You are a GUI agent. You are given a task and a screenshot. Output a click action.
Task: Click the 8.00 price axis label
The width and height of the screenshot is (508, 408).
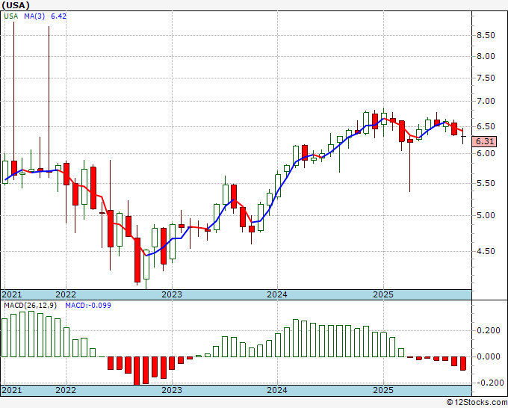pos(486,56)
